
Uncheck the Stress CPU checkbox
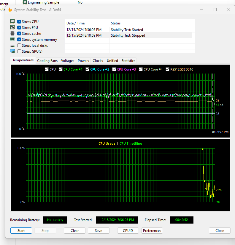[19, 21]
